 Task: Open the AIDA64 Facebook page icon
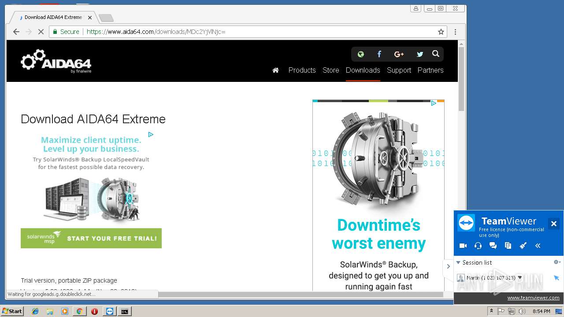[379, 54]
